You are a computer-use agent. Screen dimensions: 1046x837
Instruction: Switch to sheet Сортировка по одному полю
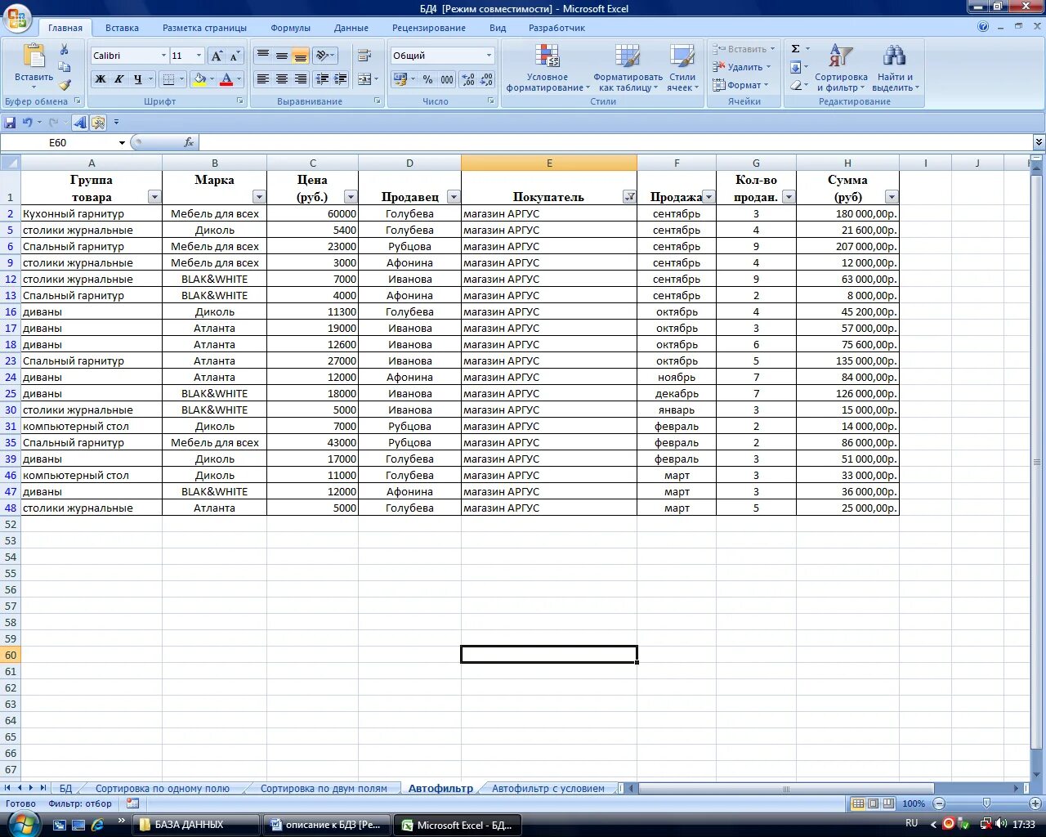click(x=163, y=789)
